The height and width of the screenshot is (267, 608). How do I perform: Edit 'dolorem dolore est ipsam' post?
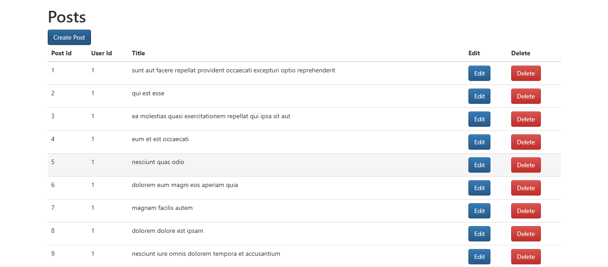[479, 234]
